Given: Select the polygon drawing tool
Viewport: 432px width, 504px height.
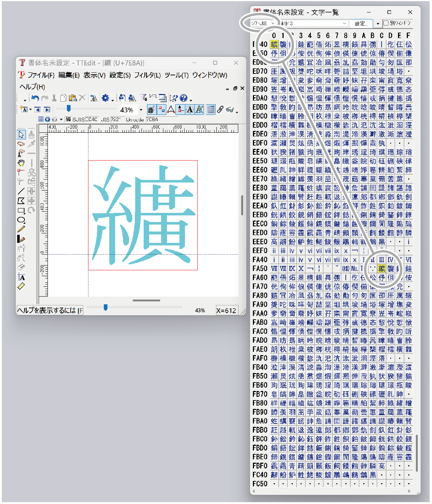Looking at the screenshot, I should click(21, 200).
